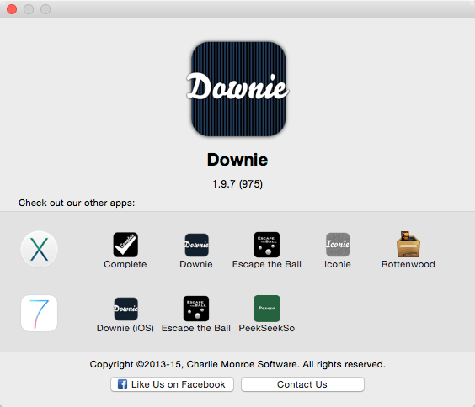Click the PeekSeekSo label text
Viewport: 475px width, 407px height.
click(267, 328)
